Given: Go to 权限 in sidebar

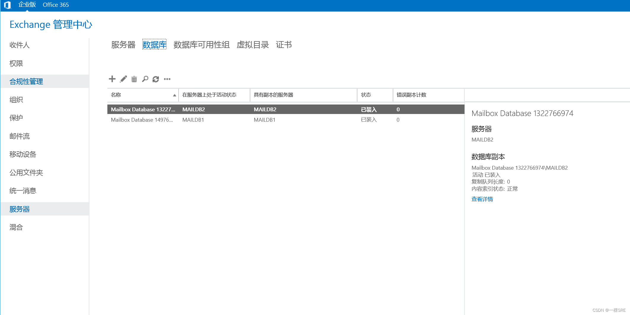Looking at the screenshot, I should pos(16,63).
